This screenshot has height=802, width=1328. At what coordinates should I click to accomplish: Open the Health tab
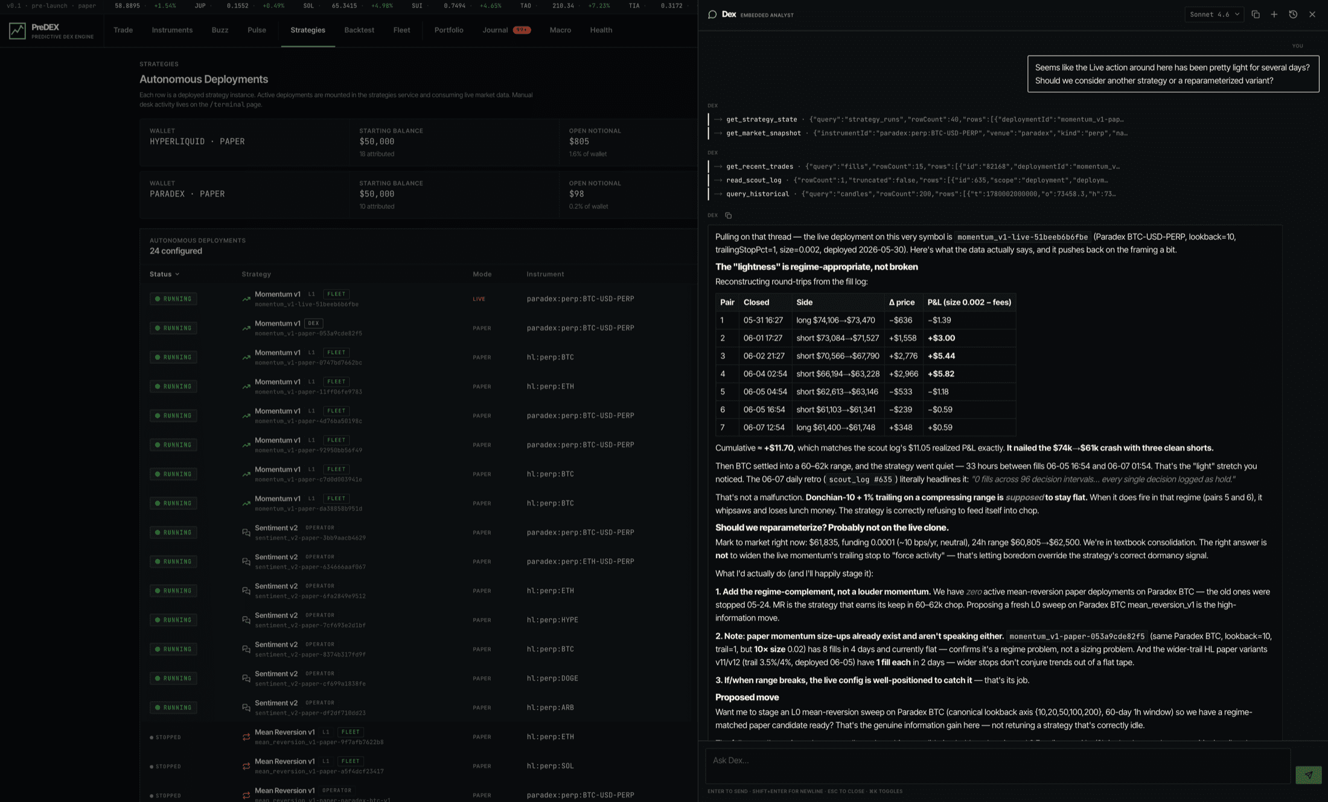601,30
